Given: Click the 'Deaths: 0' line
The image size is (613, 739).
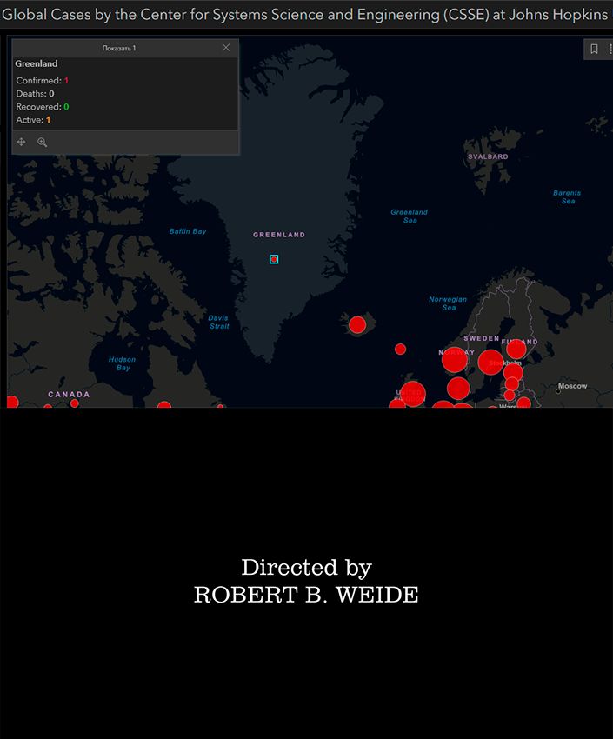Looking at the screenshot, I should click(35, 94).
